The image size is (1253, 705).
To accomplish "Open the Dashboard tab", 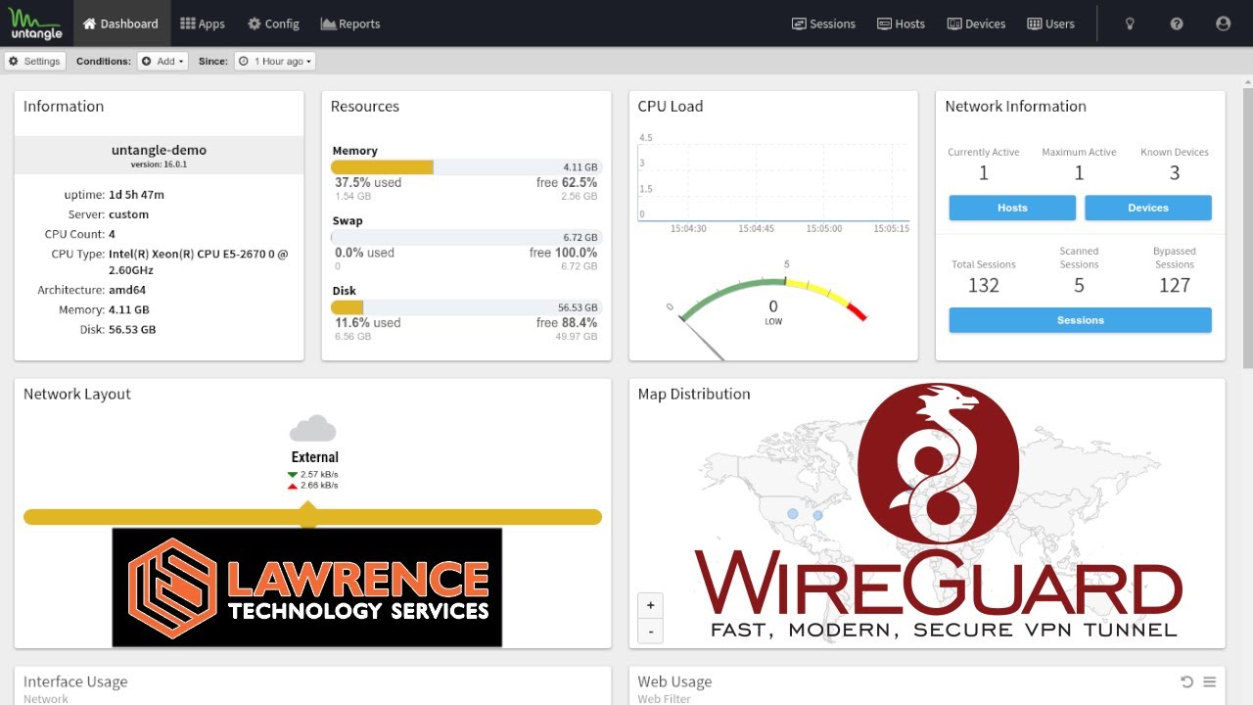I will click(x=121, y=23).
